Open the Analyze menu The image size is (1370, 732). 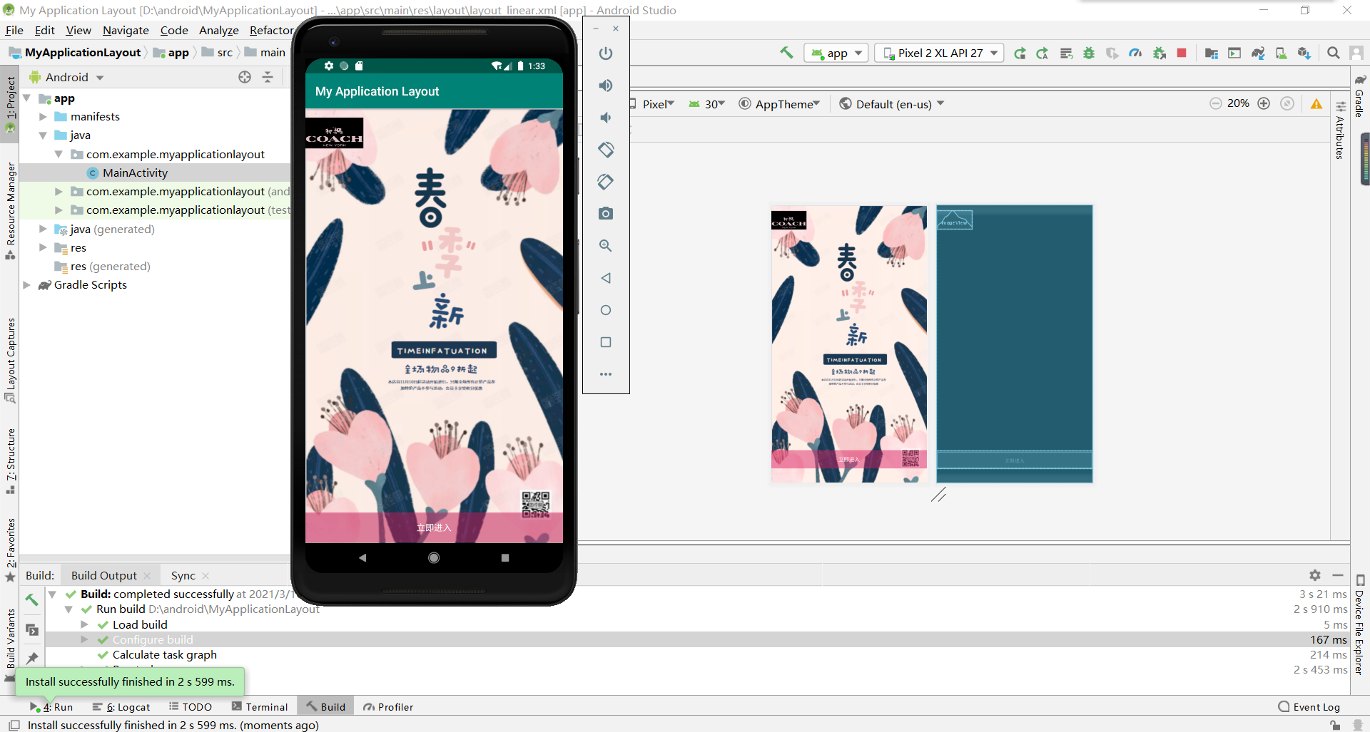(219, 30)
